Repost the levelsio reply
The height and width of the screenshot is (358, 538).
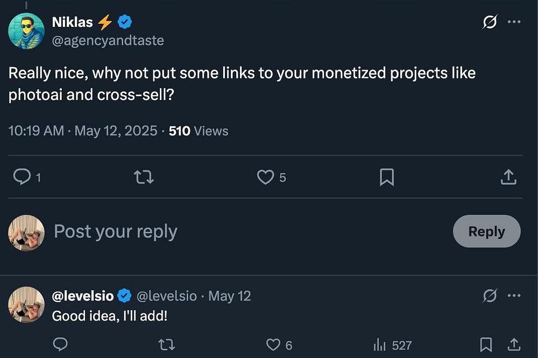167,345
